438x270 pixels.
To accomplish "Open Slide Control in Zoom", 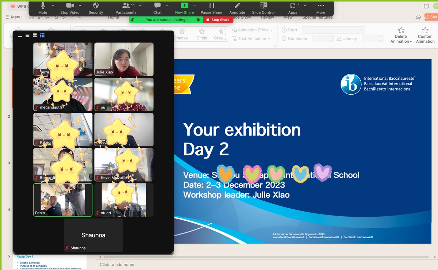I will (x=263, y=8).
